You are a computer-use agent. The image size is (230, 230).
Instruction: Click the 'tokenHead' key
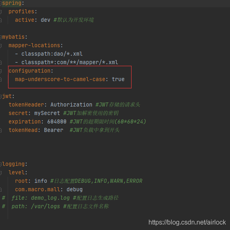click(23, 130)
